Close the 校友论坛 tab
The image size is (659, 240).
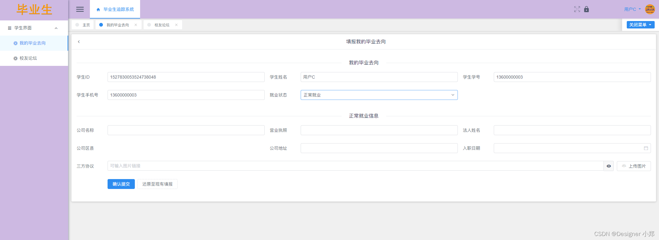(176, 25)
